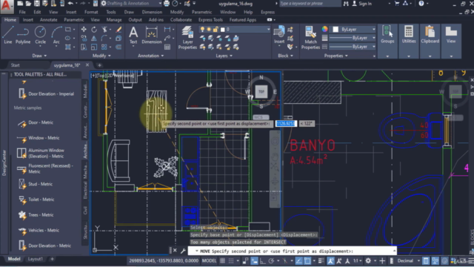Toggle the highlighted dynamic input button beside the grid controls

(254, 260)
